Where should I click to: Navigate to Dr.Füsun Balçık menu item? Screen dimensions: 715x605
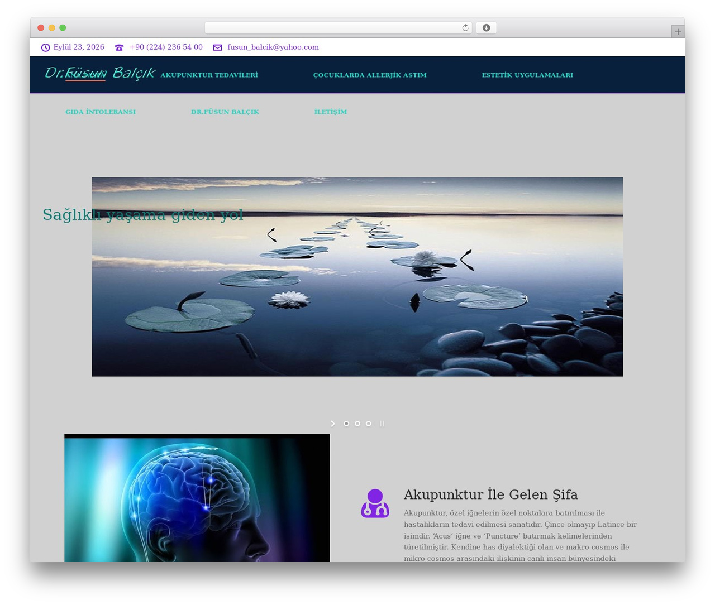coord(225,112)
